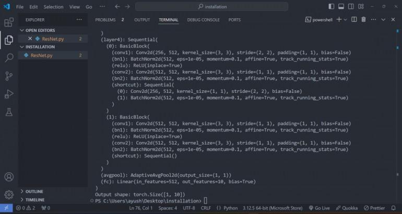402x214 pixels.
Task: Open the Manage gear icon
Action: 9,195
